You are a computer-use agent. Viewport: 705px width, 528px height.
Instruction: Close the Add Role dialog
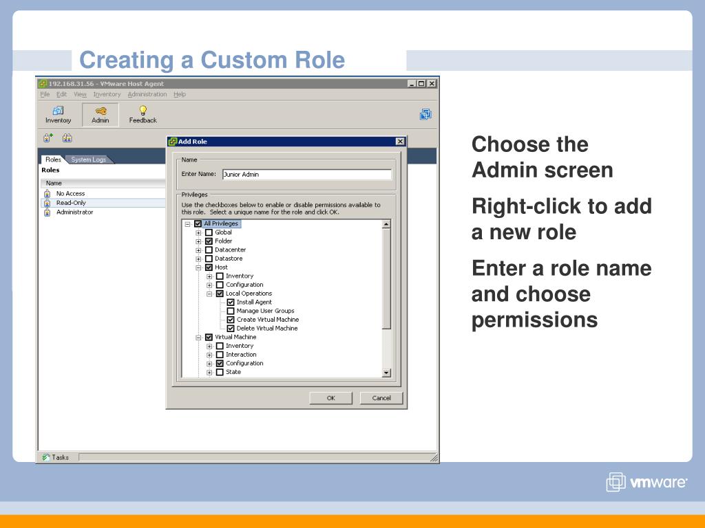[400, 142]
